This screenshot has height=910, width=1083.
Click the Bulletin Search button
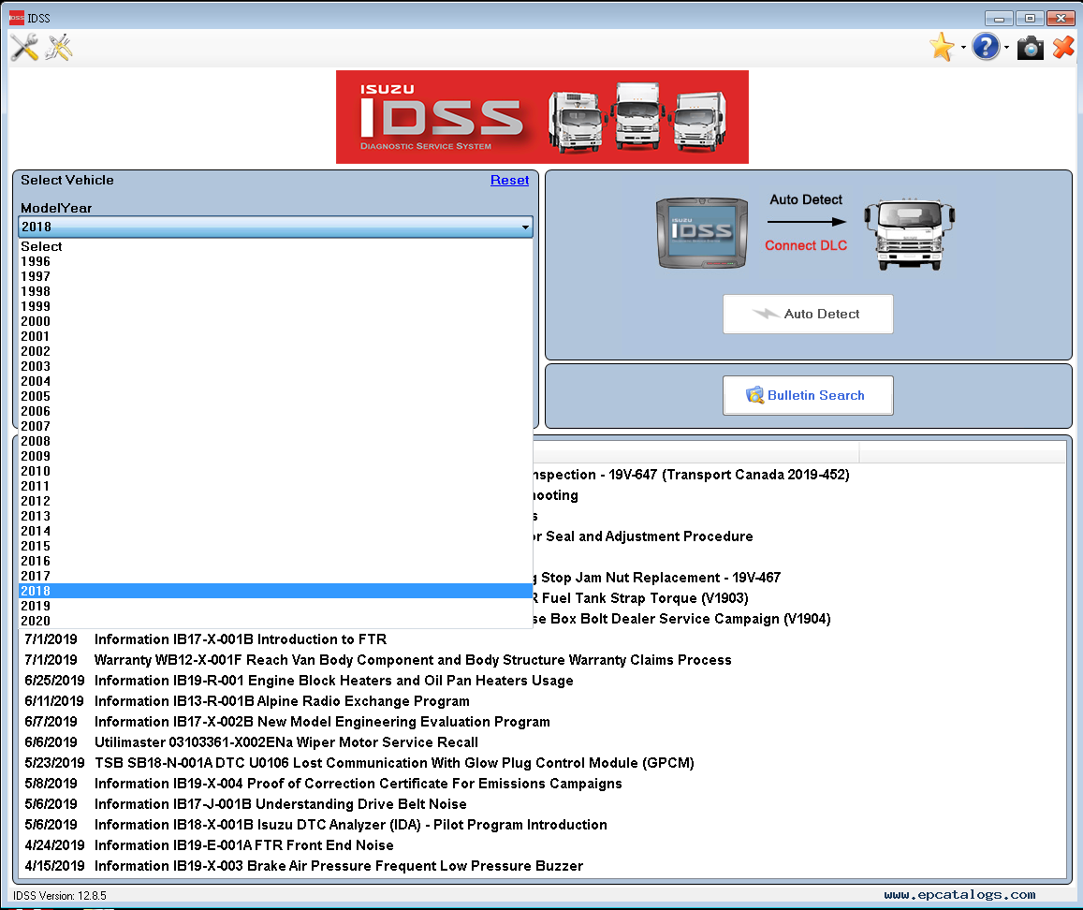tap(808, 395)
